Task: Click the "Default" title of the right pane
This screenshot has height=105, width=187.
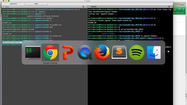Action: coord(93,6)
